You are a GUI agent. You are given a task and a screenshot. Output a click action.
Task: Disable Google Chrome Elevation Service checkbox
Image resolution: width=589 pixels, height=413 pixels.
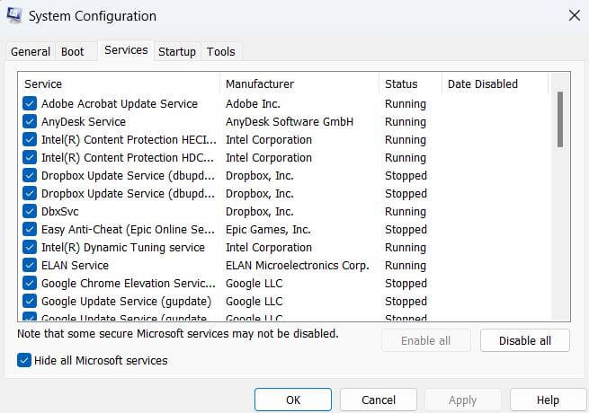coord(30,283)
